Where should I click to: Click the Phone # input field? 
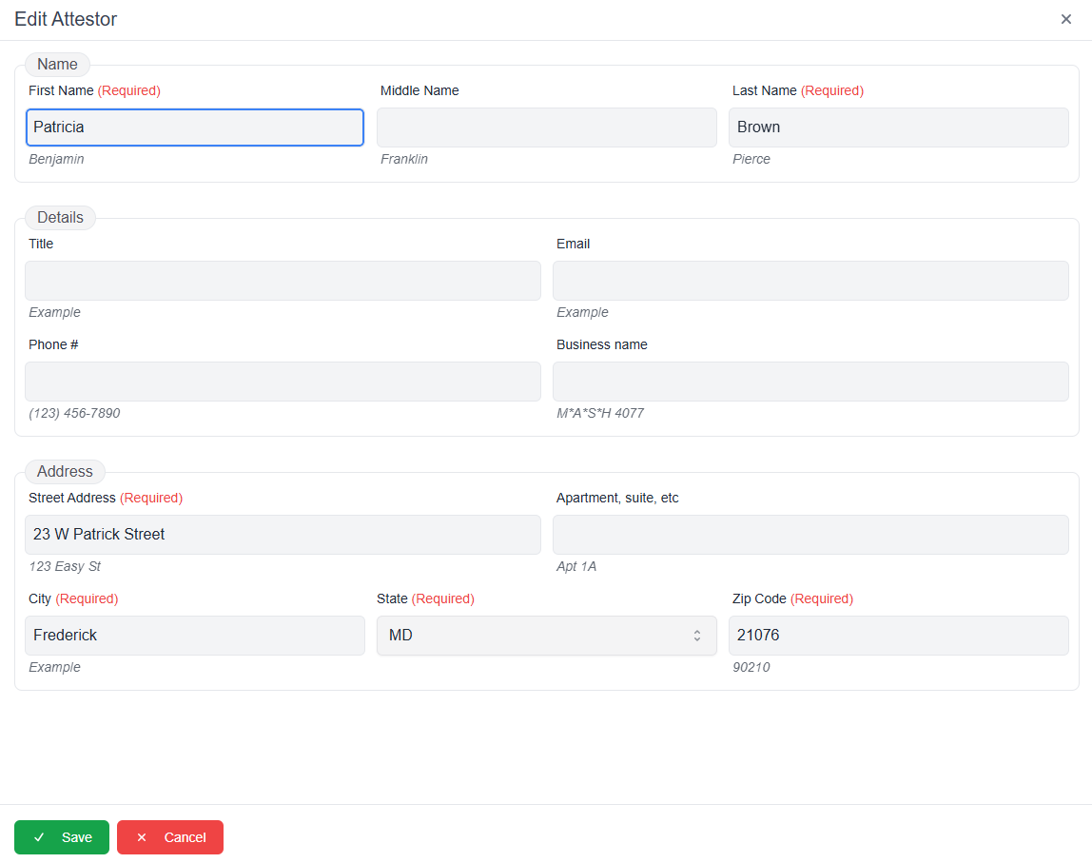283,382
